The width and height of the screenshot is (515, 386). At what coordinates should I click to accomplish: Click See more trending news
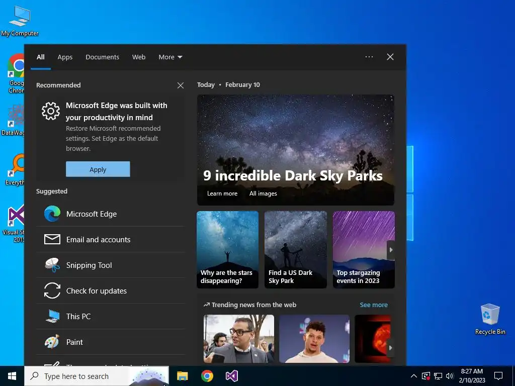(374, 305)
